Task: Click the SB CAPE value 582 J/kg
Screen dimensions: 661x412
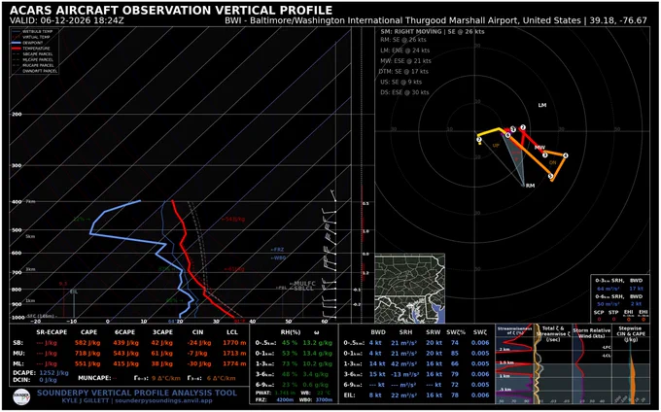Action: point(88,343)
